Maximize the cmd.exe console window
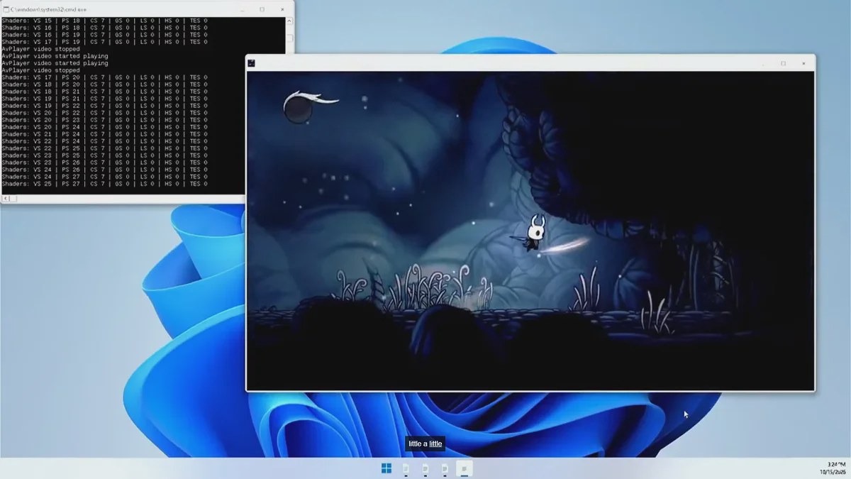The image size is (851, 479). (262, 9)
